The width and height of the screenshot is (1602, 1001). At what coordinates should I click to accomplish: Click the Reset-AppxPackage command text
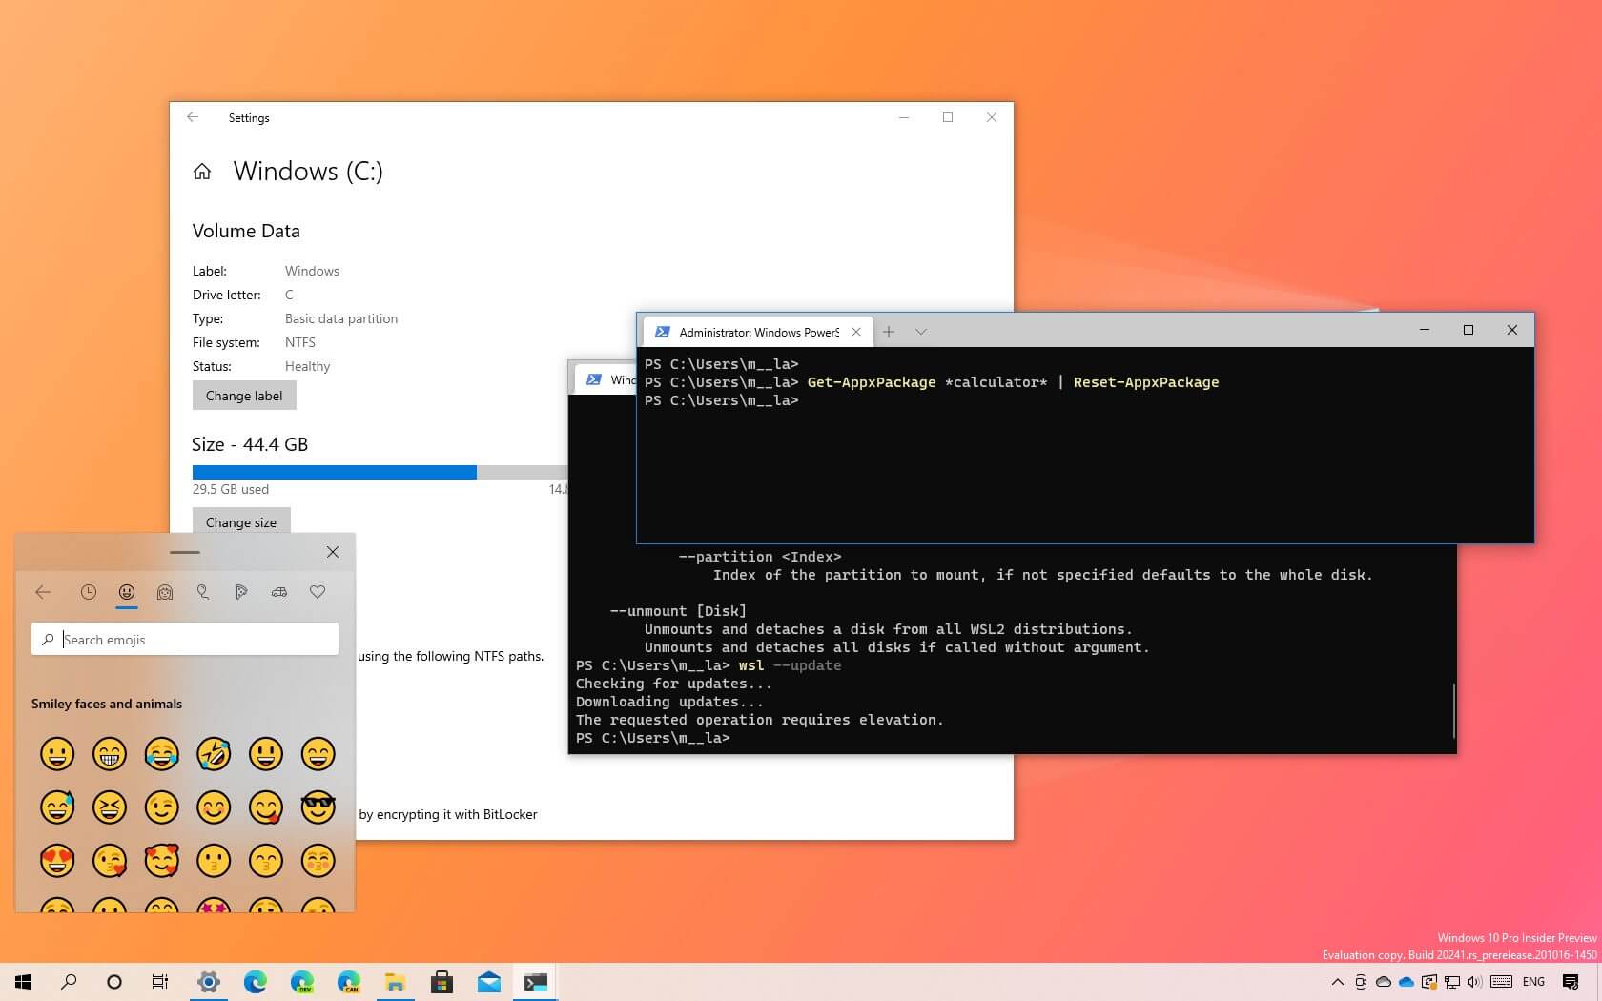(x=1146, y=382)
